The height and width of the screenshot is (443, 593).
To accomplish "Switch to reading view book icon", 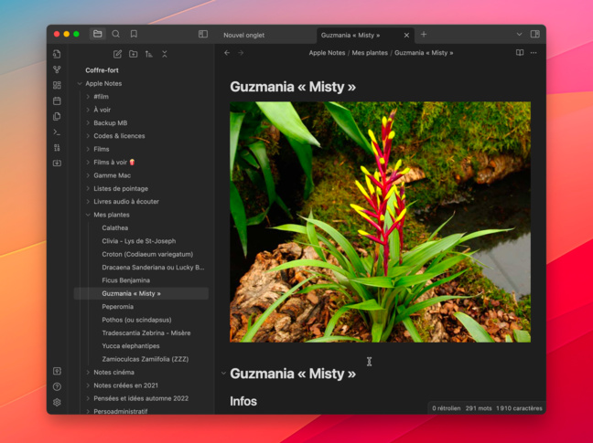I will [x=520, y=53].
